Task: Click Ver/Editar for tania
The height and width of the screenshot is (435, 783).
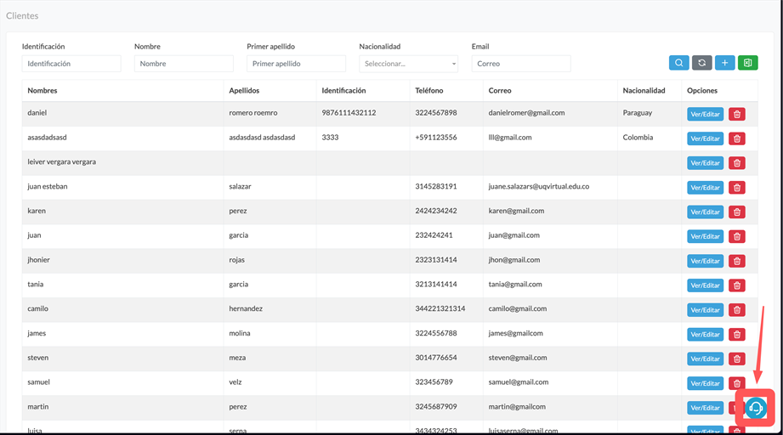Action: click(705, 285)
